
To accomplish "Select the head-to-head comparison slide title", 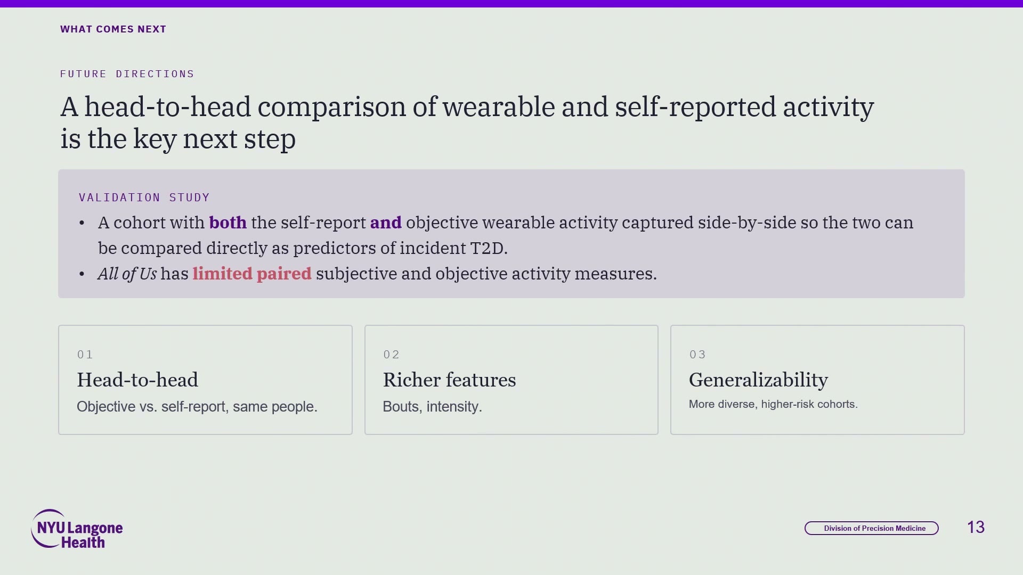I will 467,122.
